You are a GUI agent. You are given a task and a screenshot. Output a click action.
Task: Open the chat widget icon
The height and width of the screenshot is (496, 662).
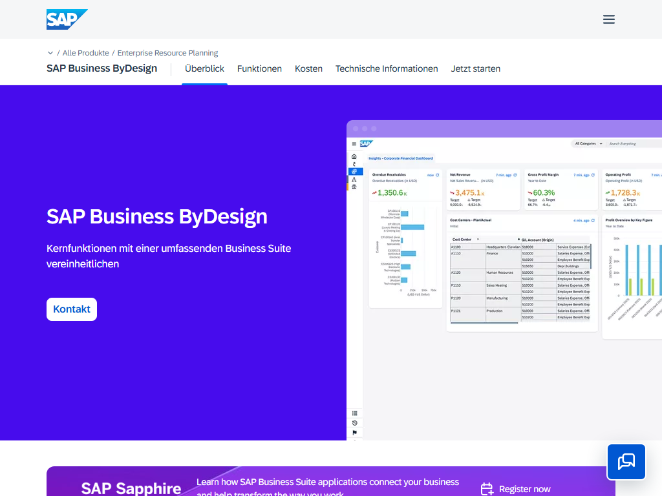coord(626,462)
